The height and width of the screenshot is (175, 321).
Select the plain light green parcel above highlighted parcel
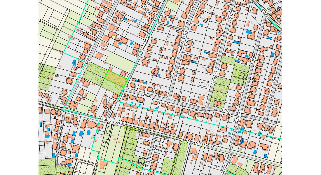(x=121, y=60)
